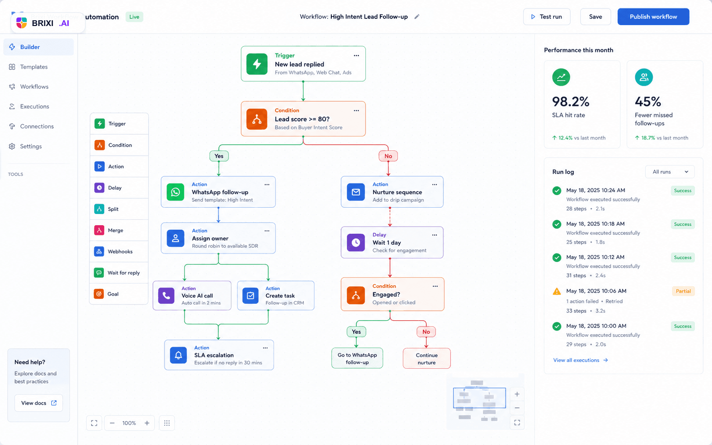Click the minimap viewport preview

(x=479, y=398)
